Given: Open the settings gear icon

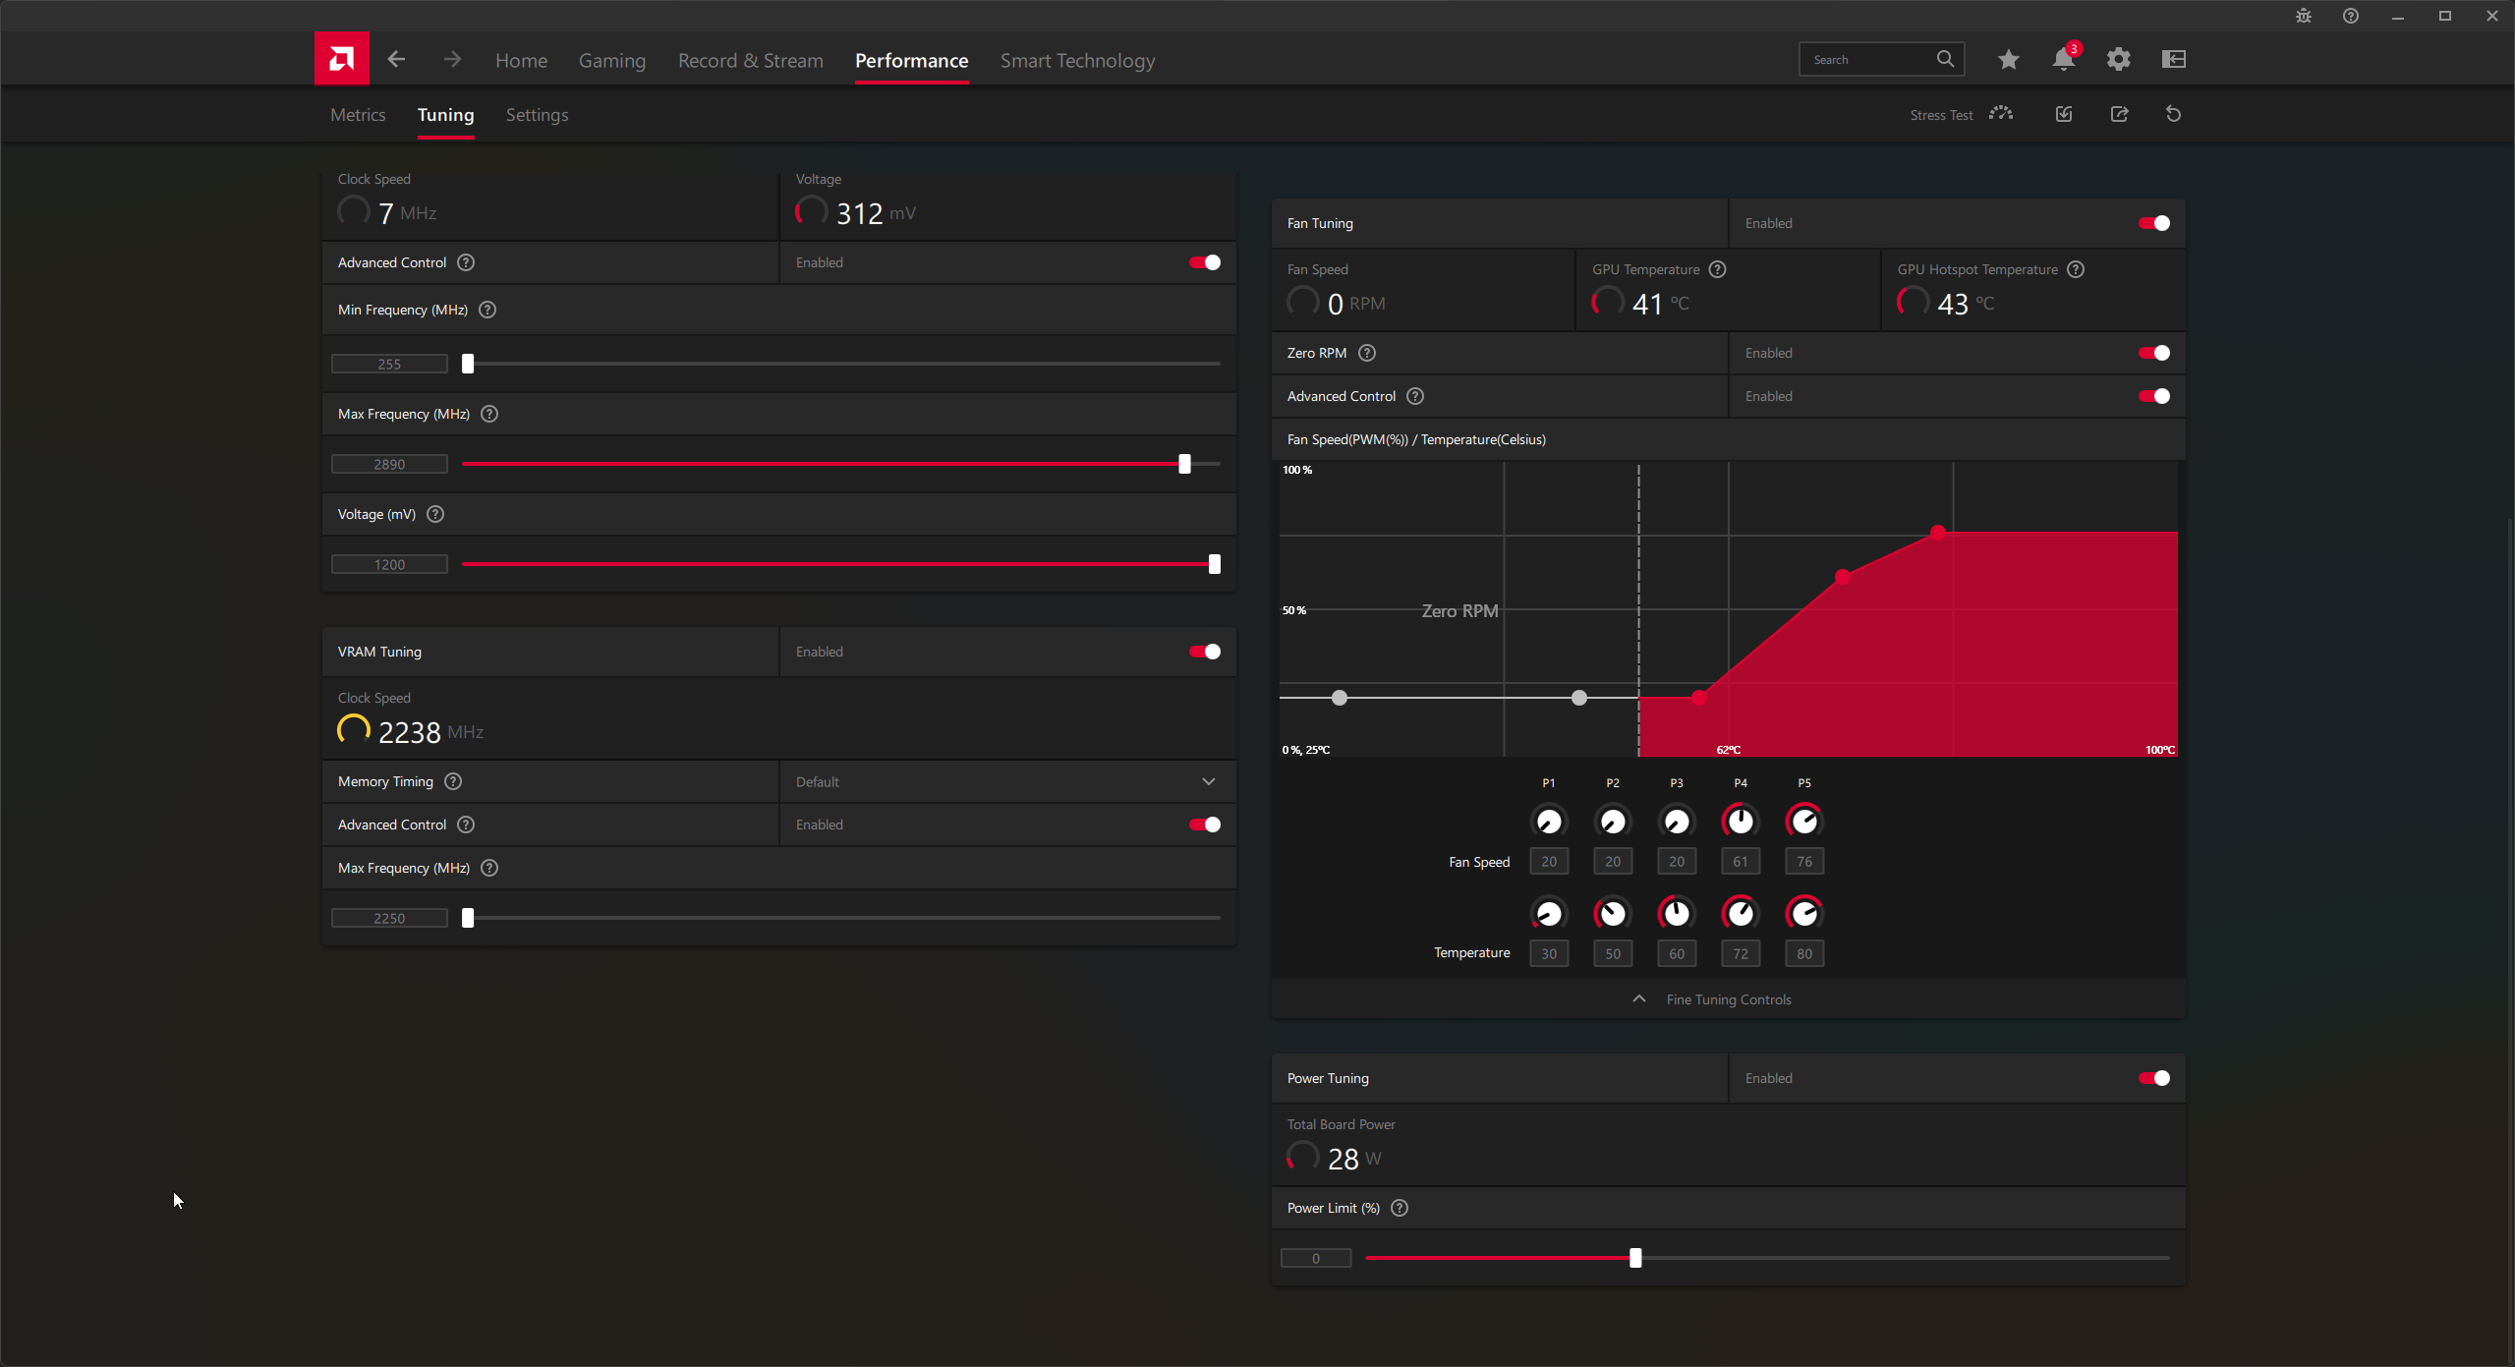Looking at the screenshot, I should [x=2118, y=60].
